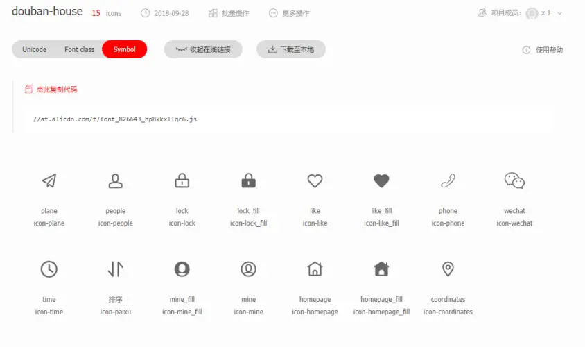
Task: Select the people user icon
Action: tap(115, 180)
